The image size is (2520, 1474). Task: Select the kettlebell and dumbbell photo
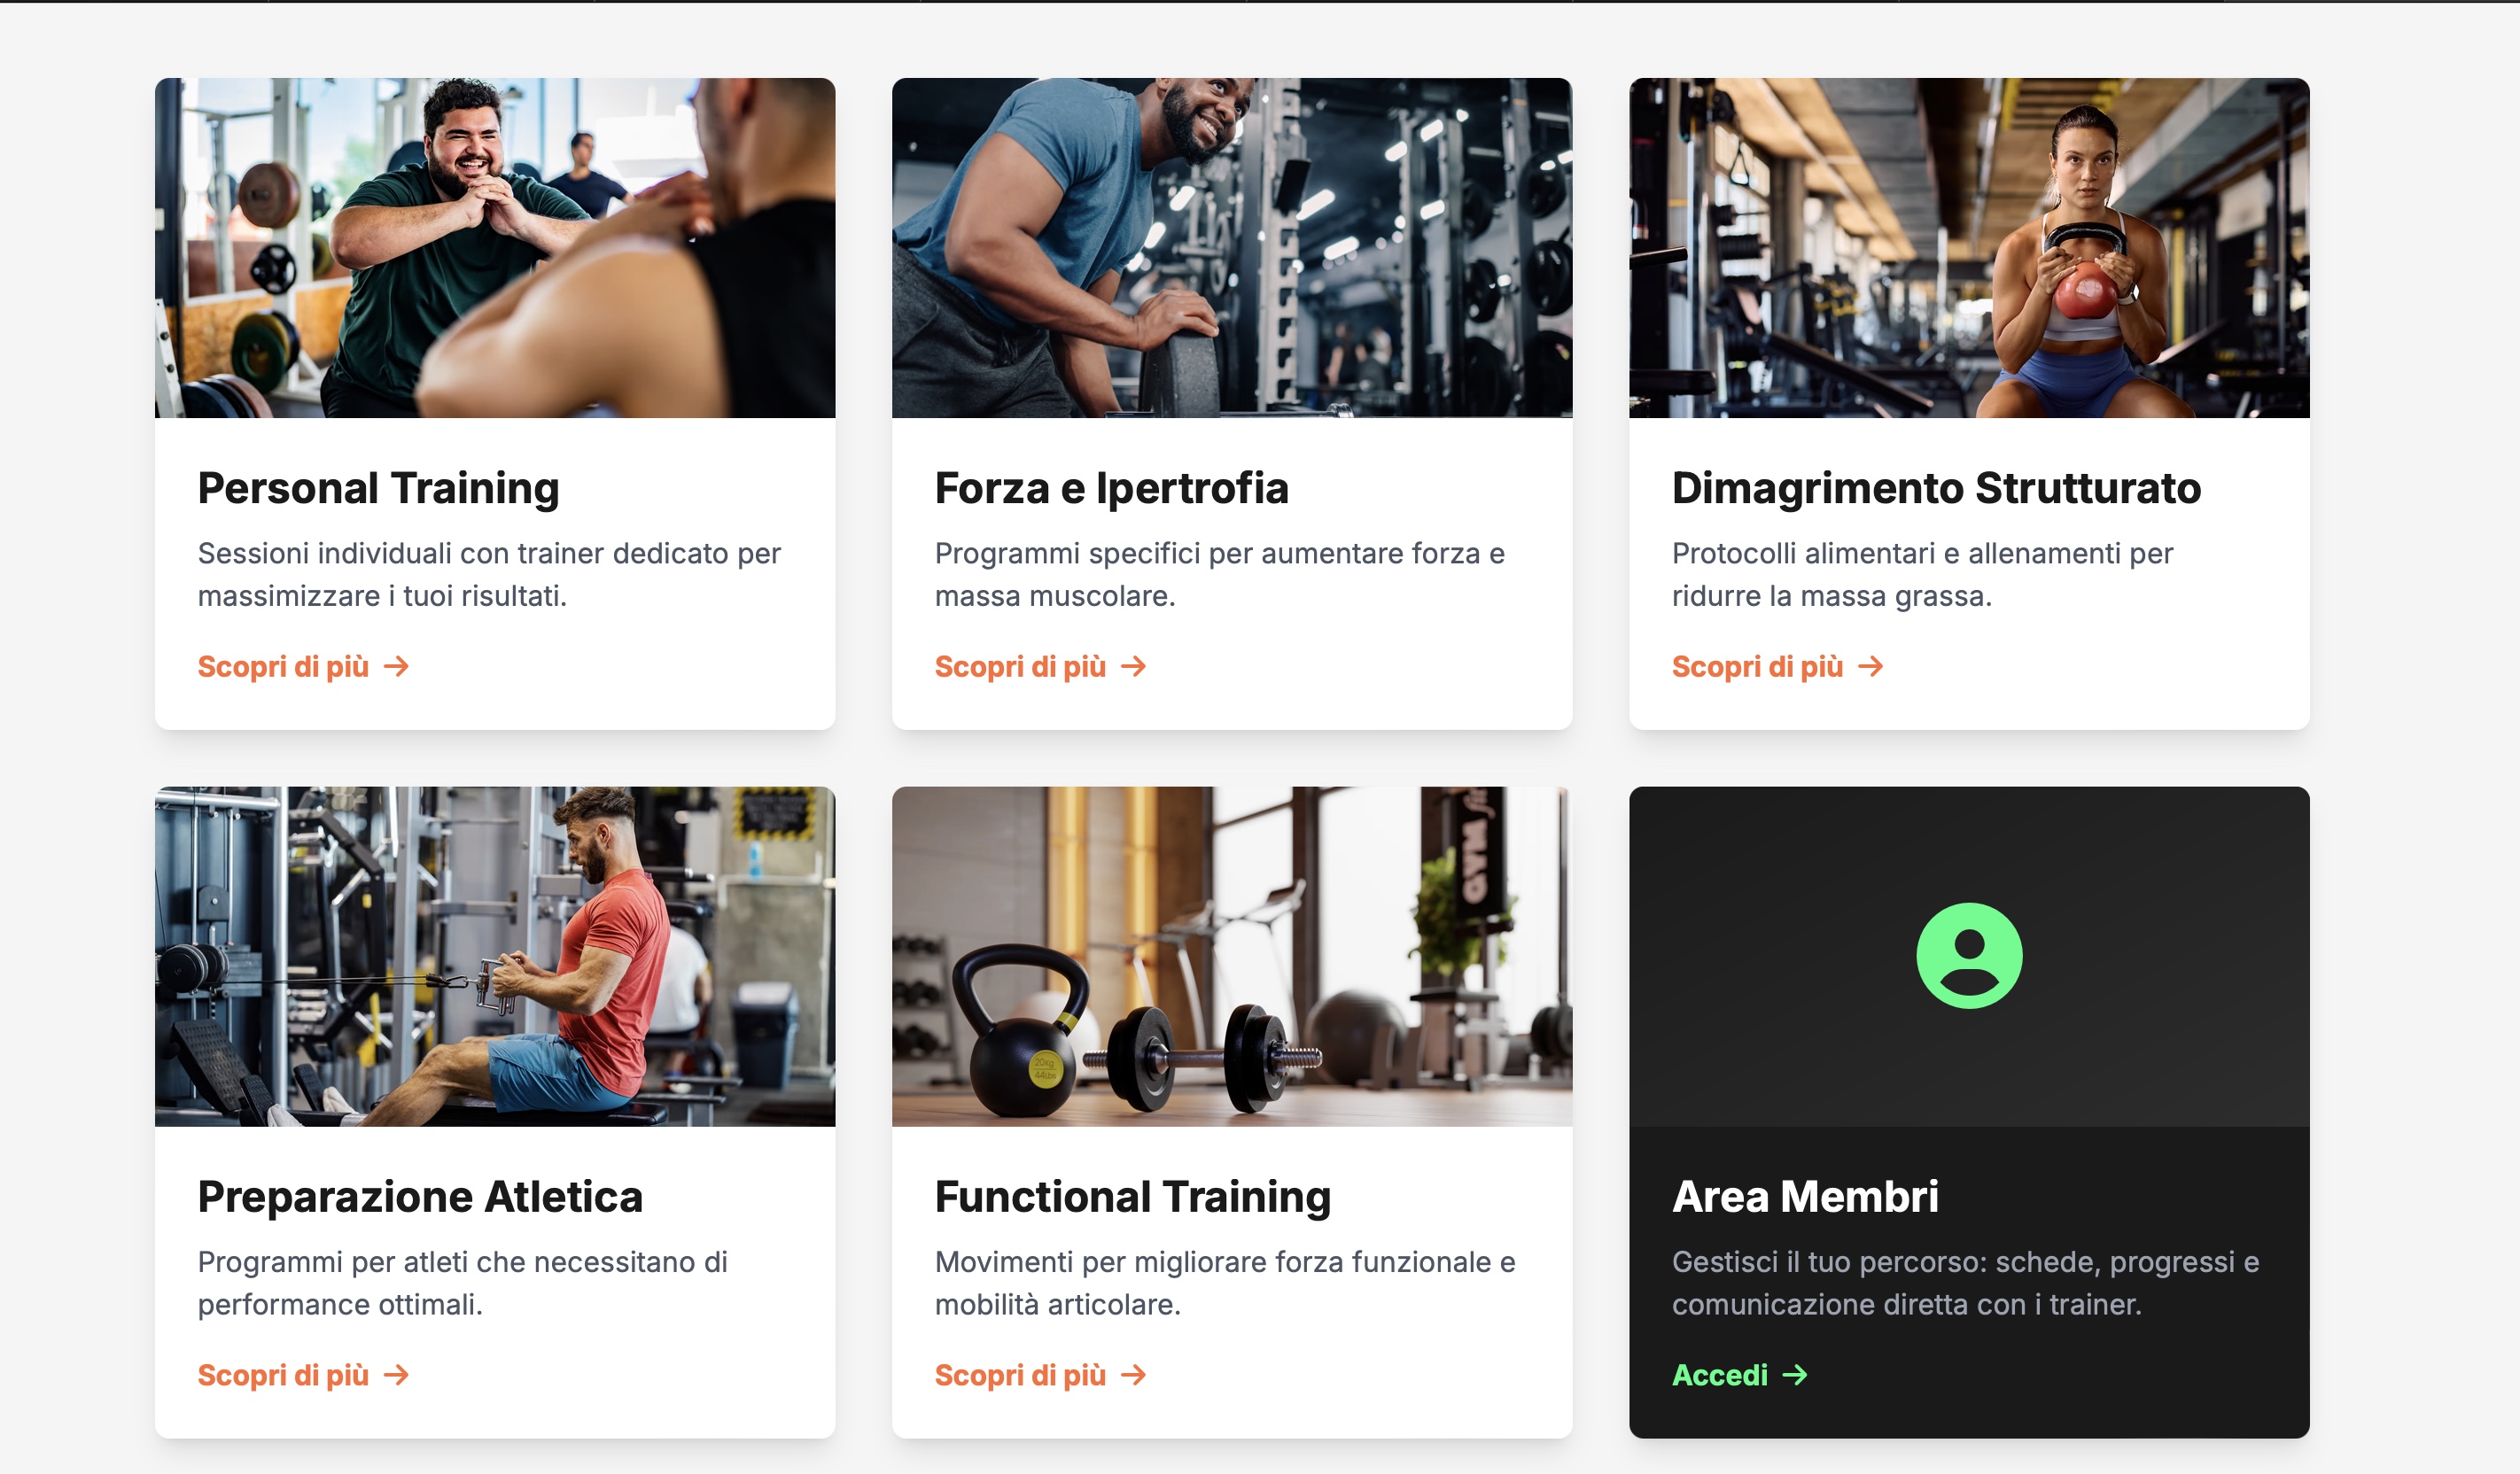click(1231, 956)
